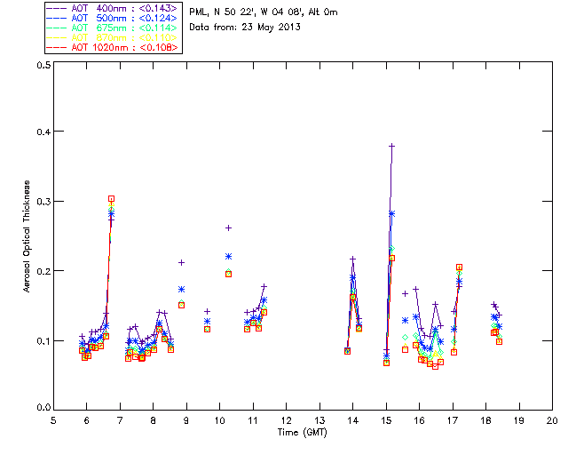Click the x-axis label 12
The height and width of the screenshot is (455, 568).
click(286, 420)
